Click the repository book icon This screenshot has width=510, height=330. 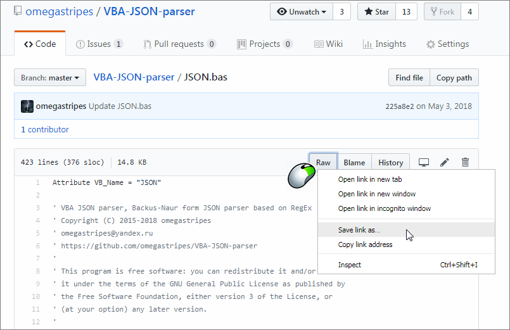pyautogui.click(x=18, y=11)
